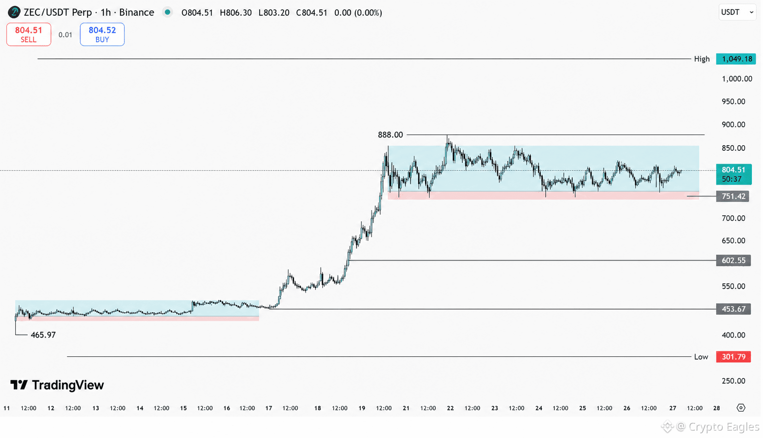Image resolution: width=763 pixels, height=438 pixels.
Task: Click date 28 on the time axis
Action: [716, 408]
